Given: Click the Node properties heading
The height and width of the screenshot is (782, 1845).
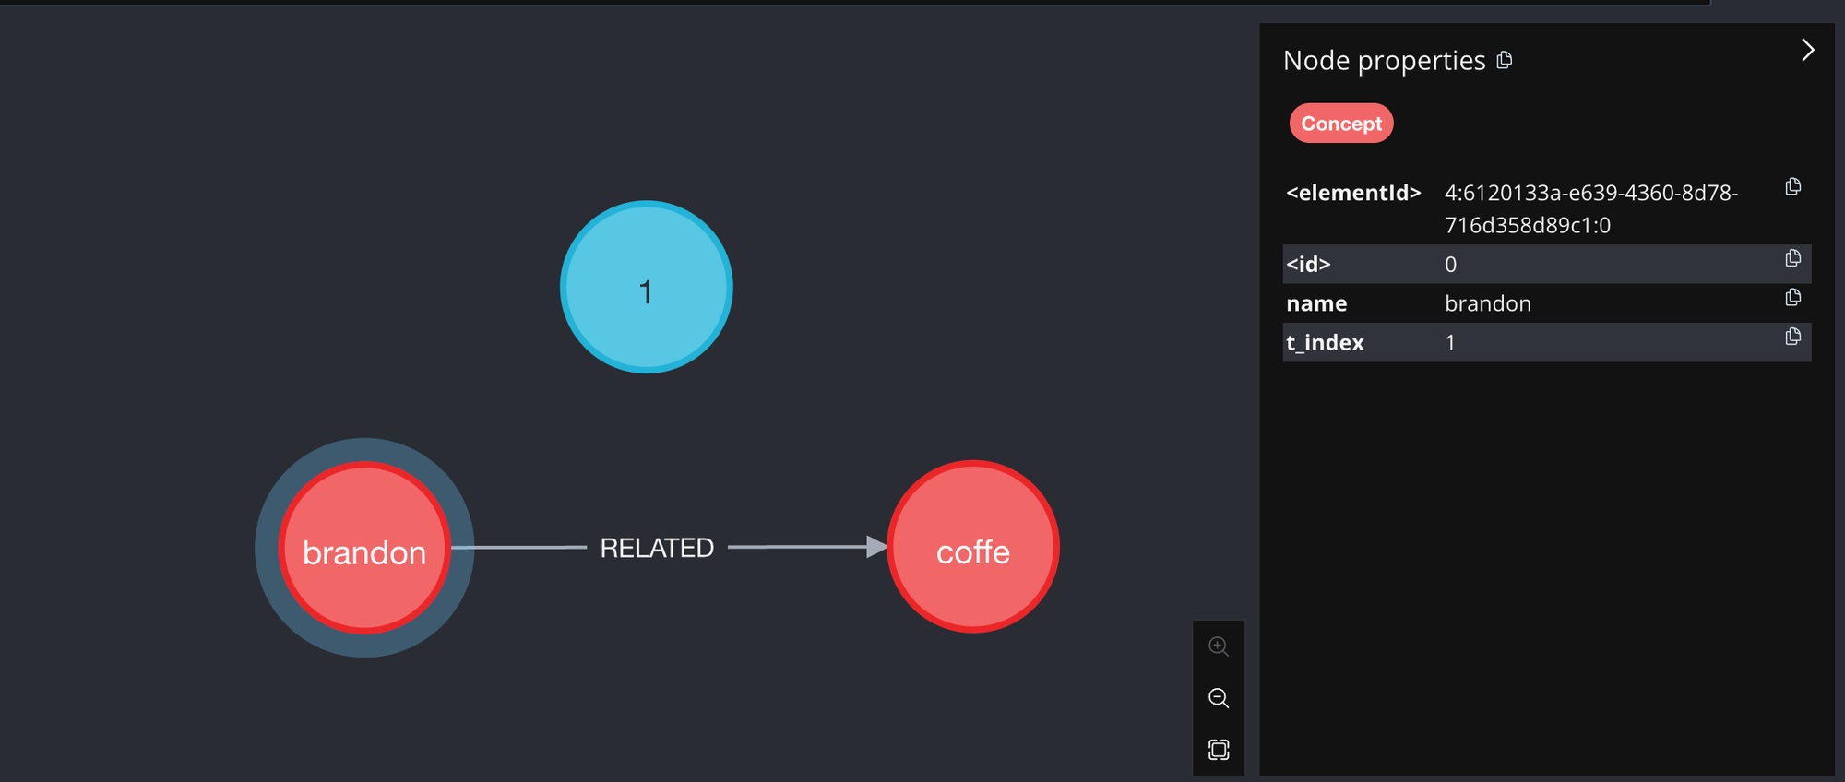Looking at the screenshot, I should tap(1384, 61).
